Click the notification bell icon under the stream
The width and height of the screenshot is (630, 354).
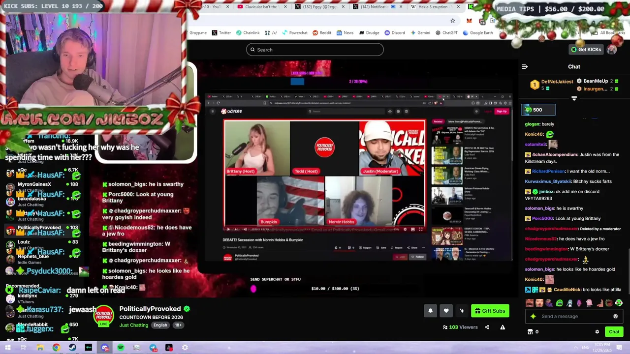[x=430, y=311]
